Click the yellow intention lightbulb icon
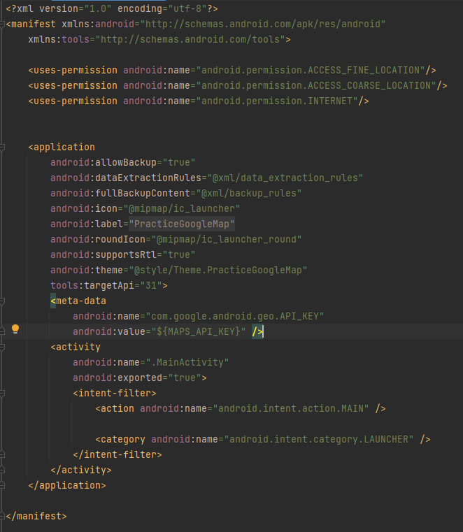The image size is (463, 532). click(x=15, y=329)
